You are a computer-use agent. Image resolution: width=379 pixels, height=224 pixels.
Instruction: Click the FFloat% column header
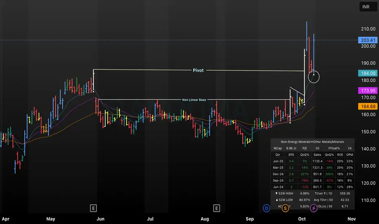tap(334, 148)
